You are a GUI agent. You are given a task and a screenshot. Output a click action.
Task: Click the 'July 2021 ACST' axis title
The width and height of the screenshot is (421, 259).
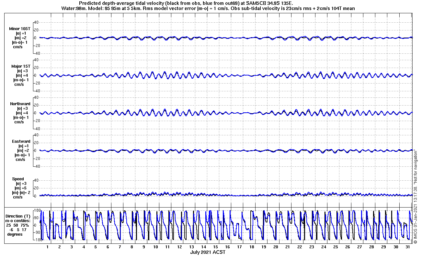(x=208, y=252)
